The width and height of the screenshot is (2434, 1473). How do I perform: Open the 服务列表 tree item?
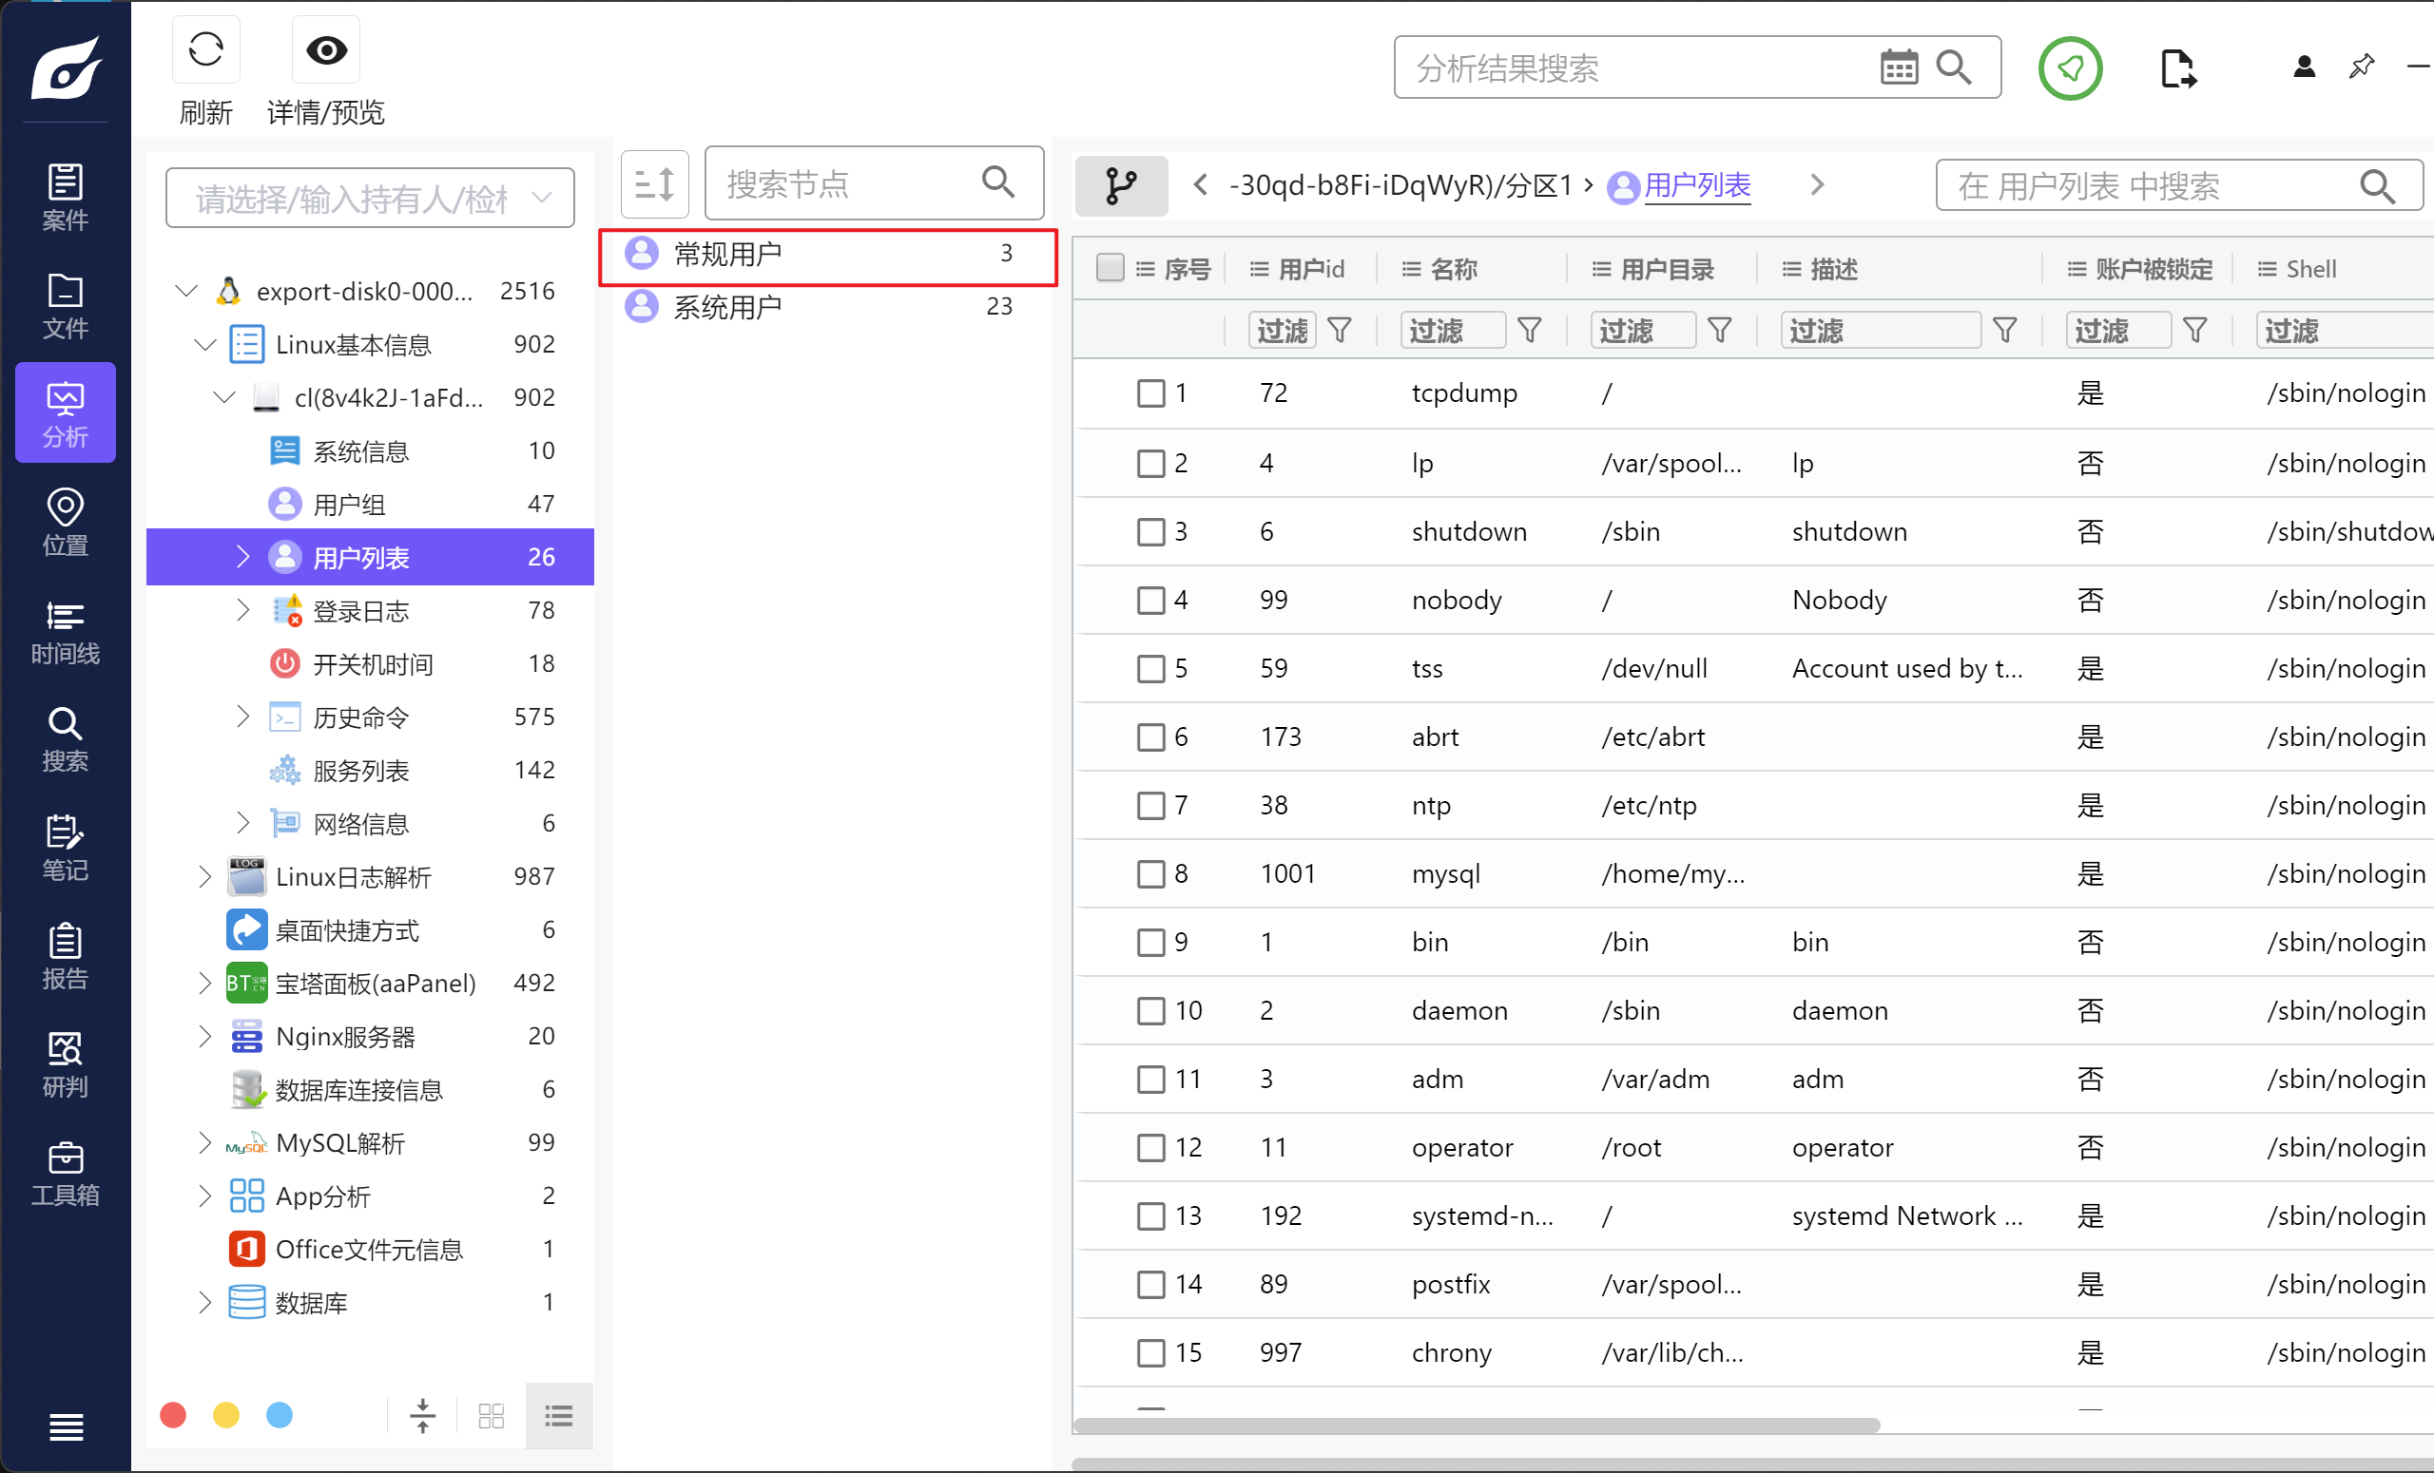[360, 770]
